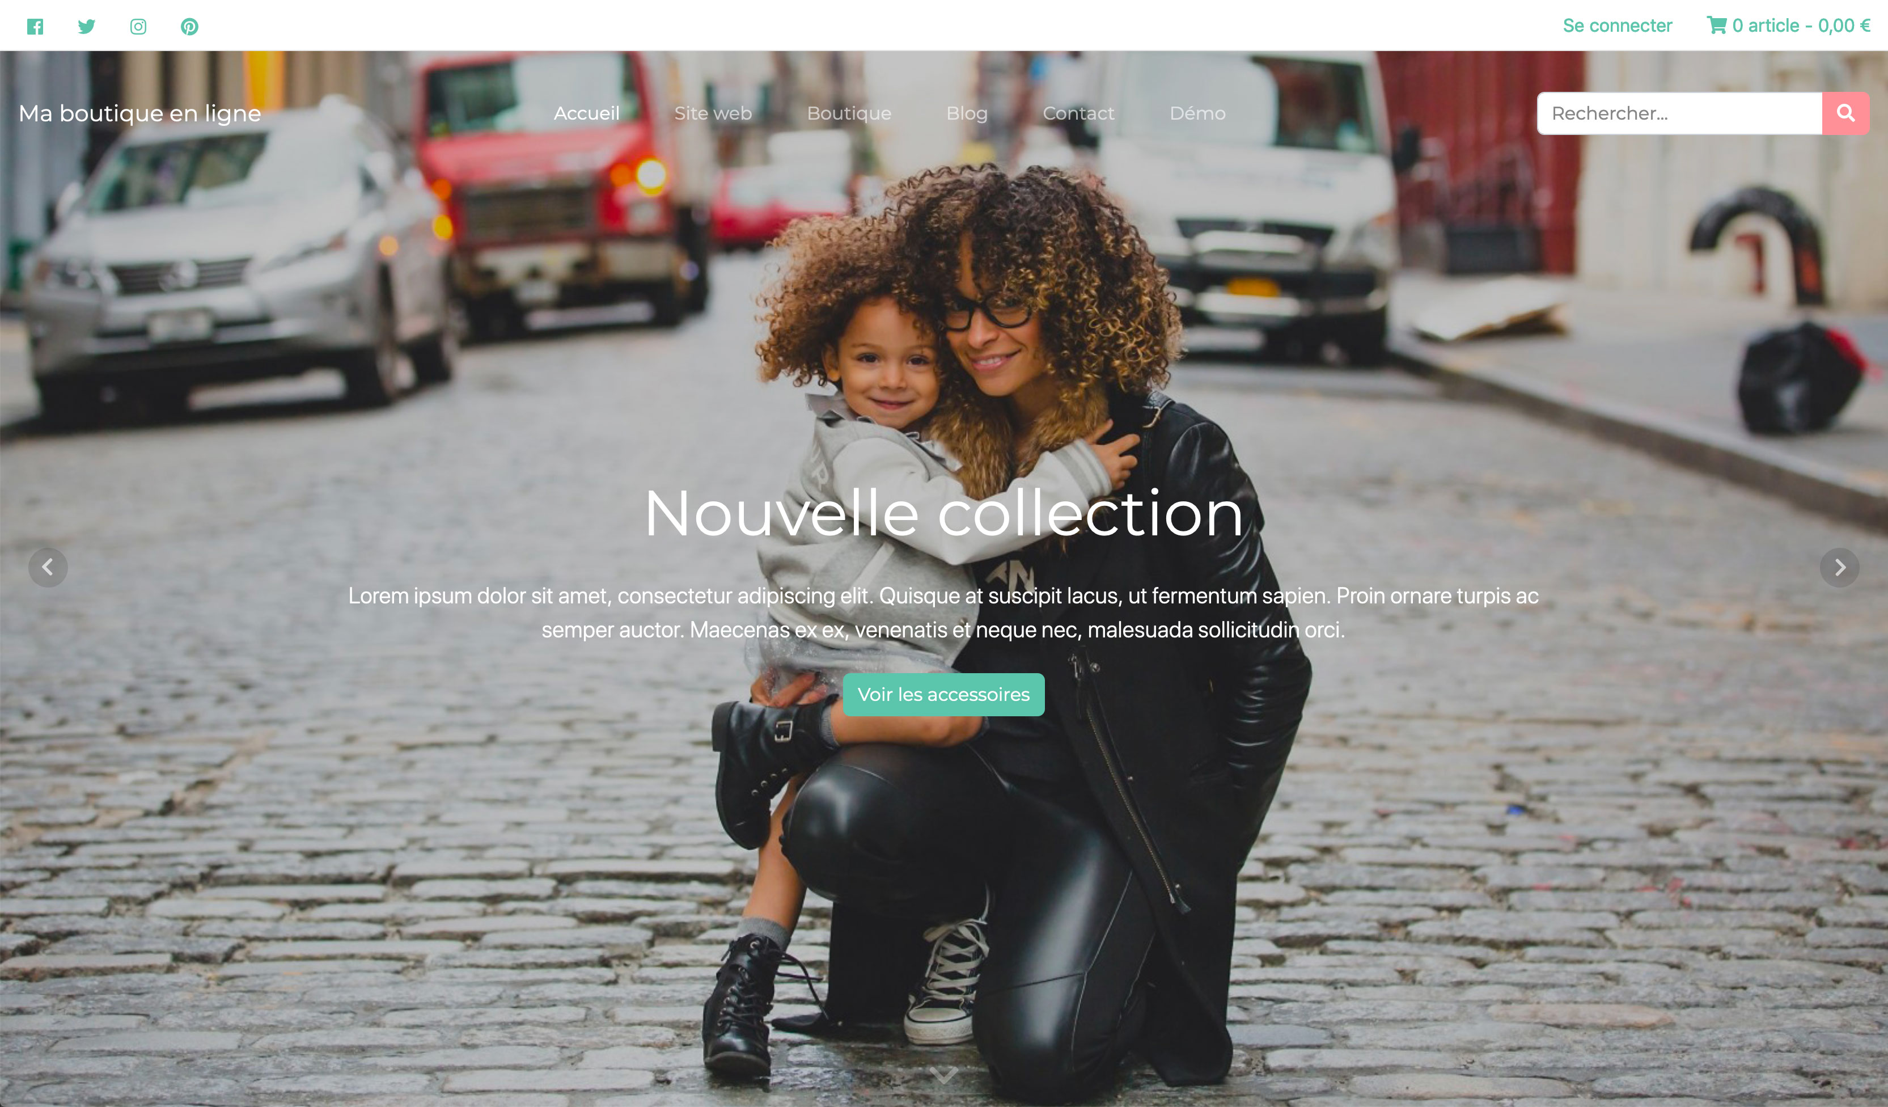Advance to next carousel slide arrow
This screenshot has height=1107, width=1888.
coord(1839,567)
